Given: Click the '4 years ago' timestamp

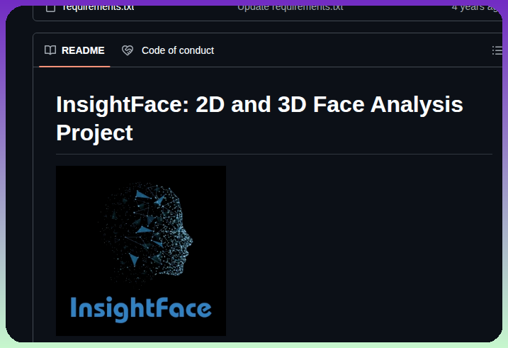Looking at the screenshot, I should [477, 7].
